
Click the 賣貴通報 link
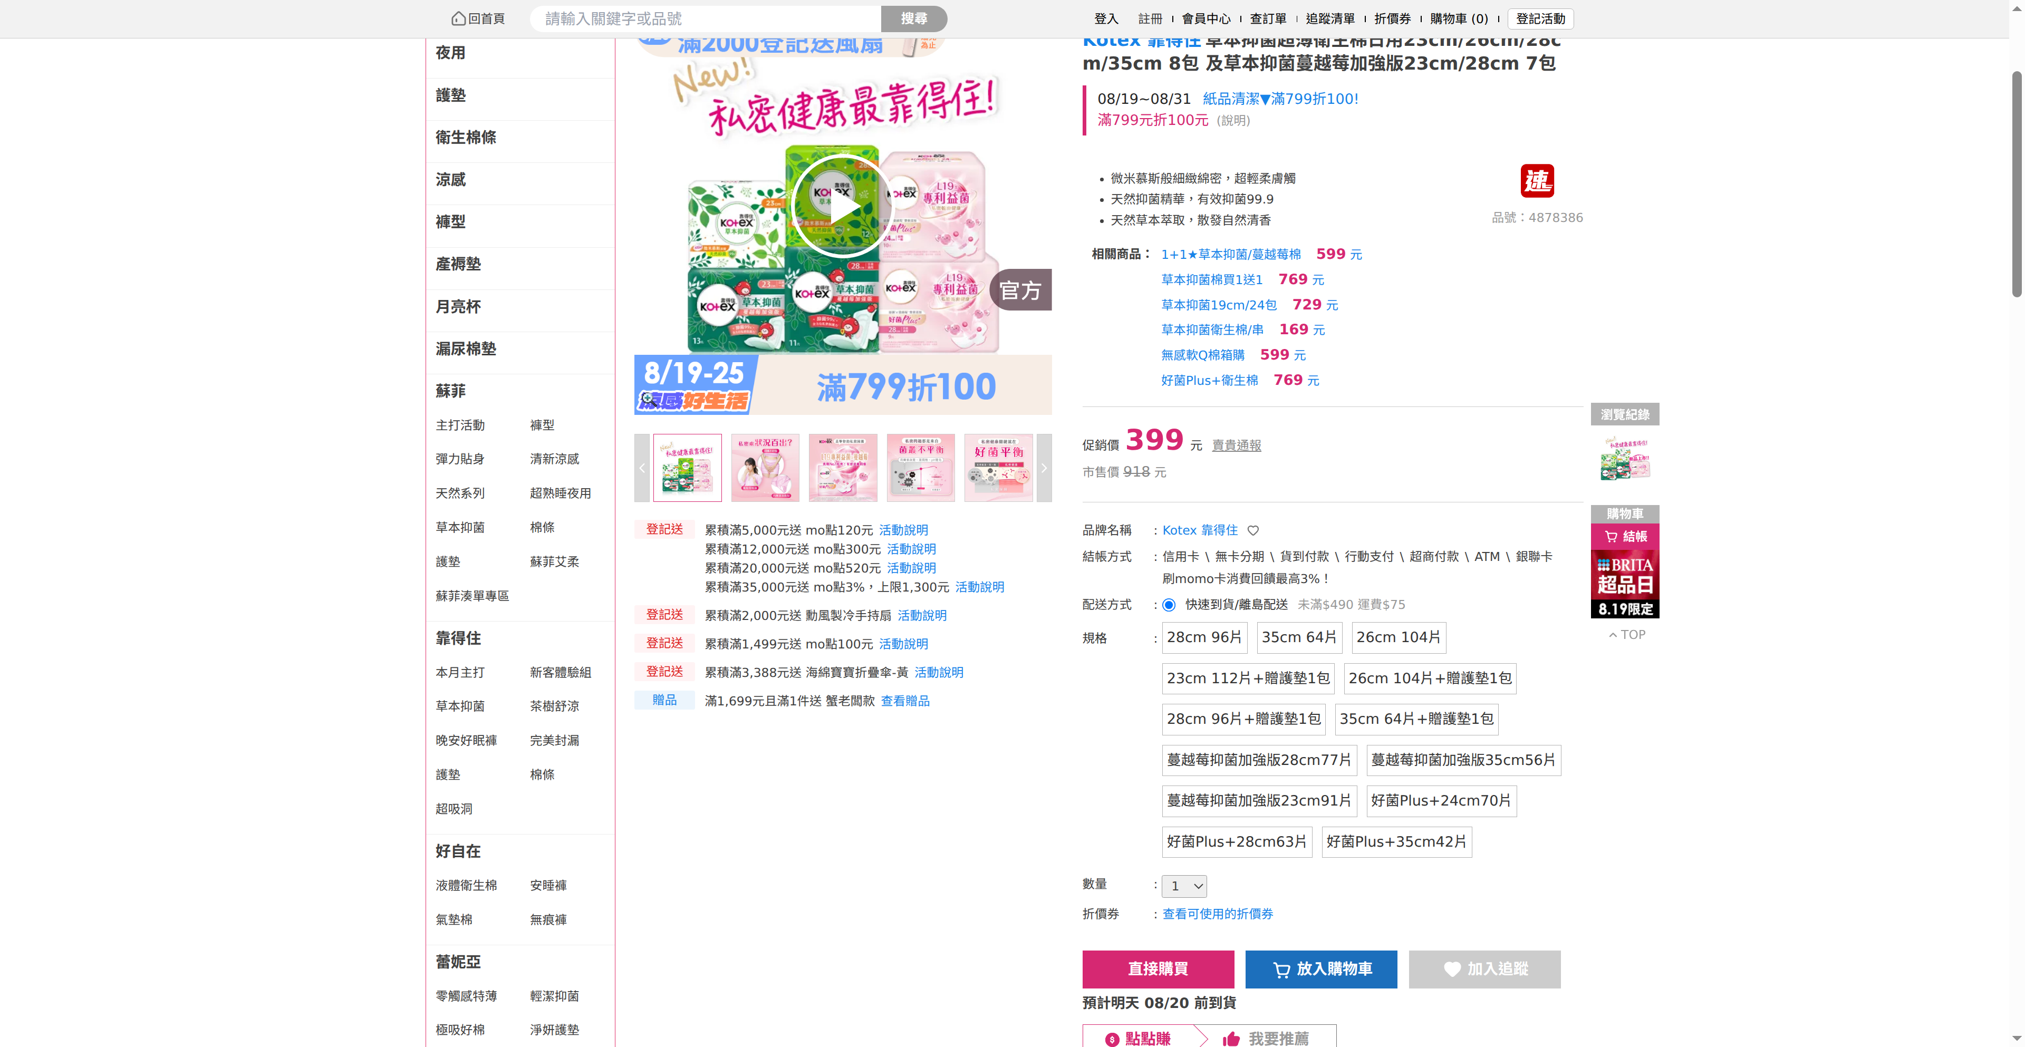(1237, 445)
